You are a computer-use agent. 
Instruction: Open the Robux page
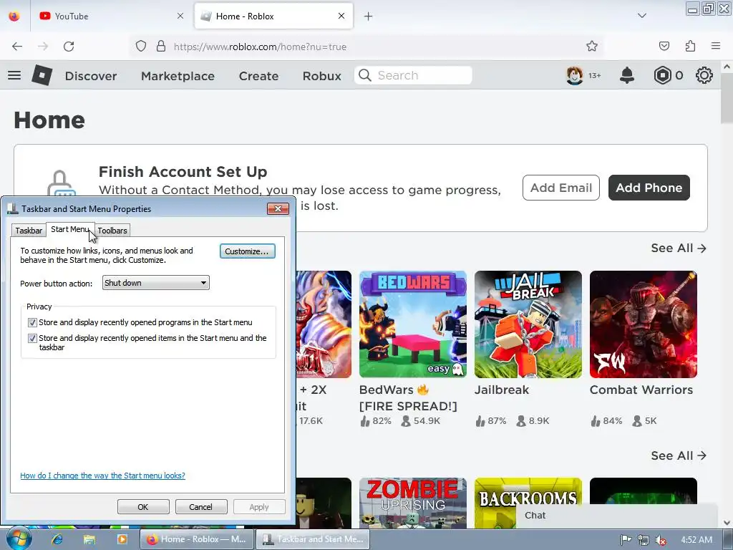pyautogui.click(x=321, y=76)
